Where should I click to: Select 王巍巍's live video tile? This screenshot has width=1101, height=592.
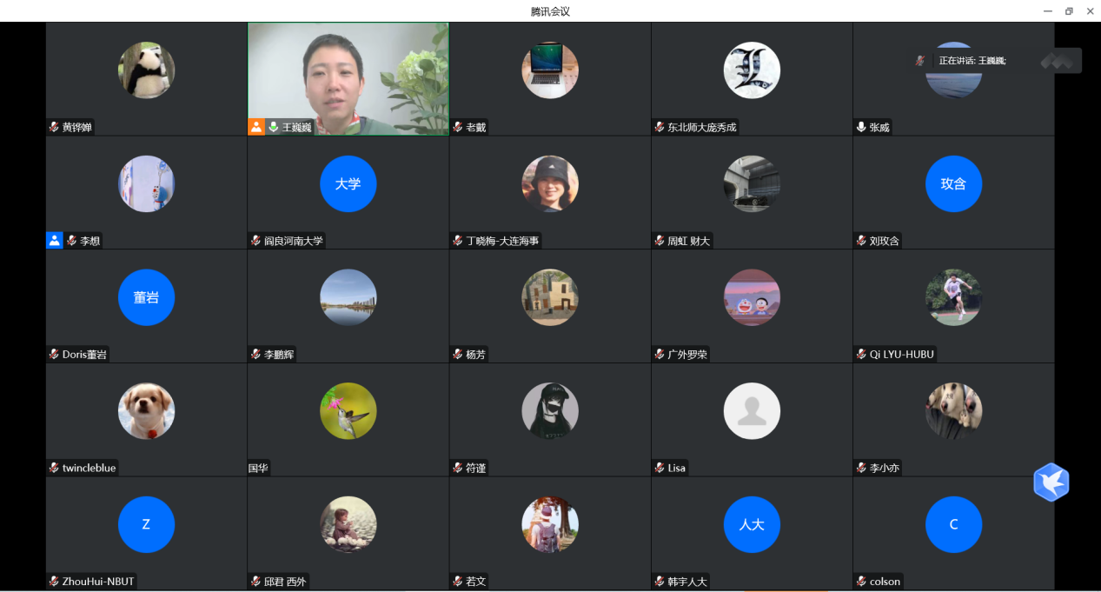(x=348, y=74)
